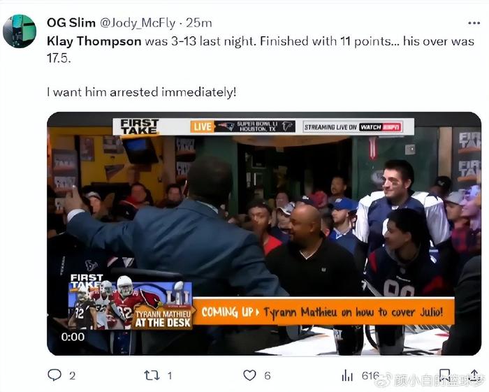Like the tweet with heart icon

tap(249, 375)
